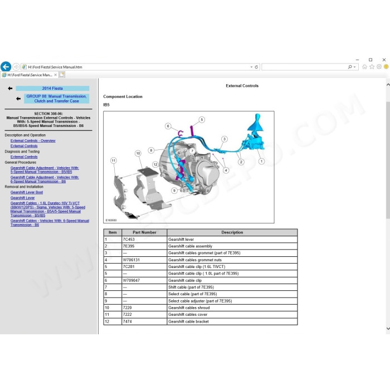Click the Part Number column header
The width and height of the screenshot is (390, 390).
[x=144, y=232]
